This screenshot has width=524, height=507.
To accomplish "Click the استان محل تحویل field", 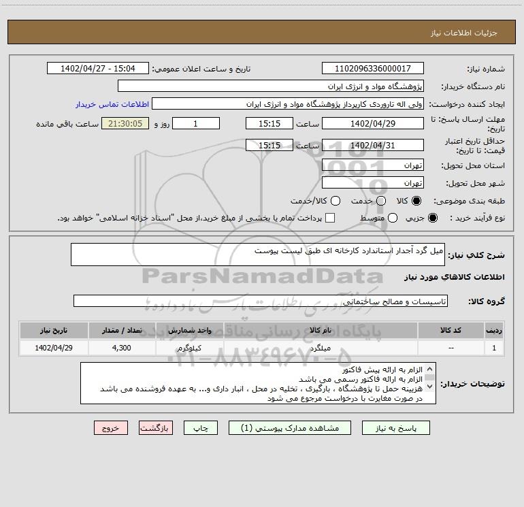I will [x=373, y=165].
